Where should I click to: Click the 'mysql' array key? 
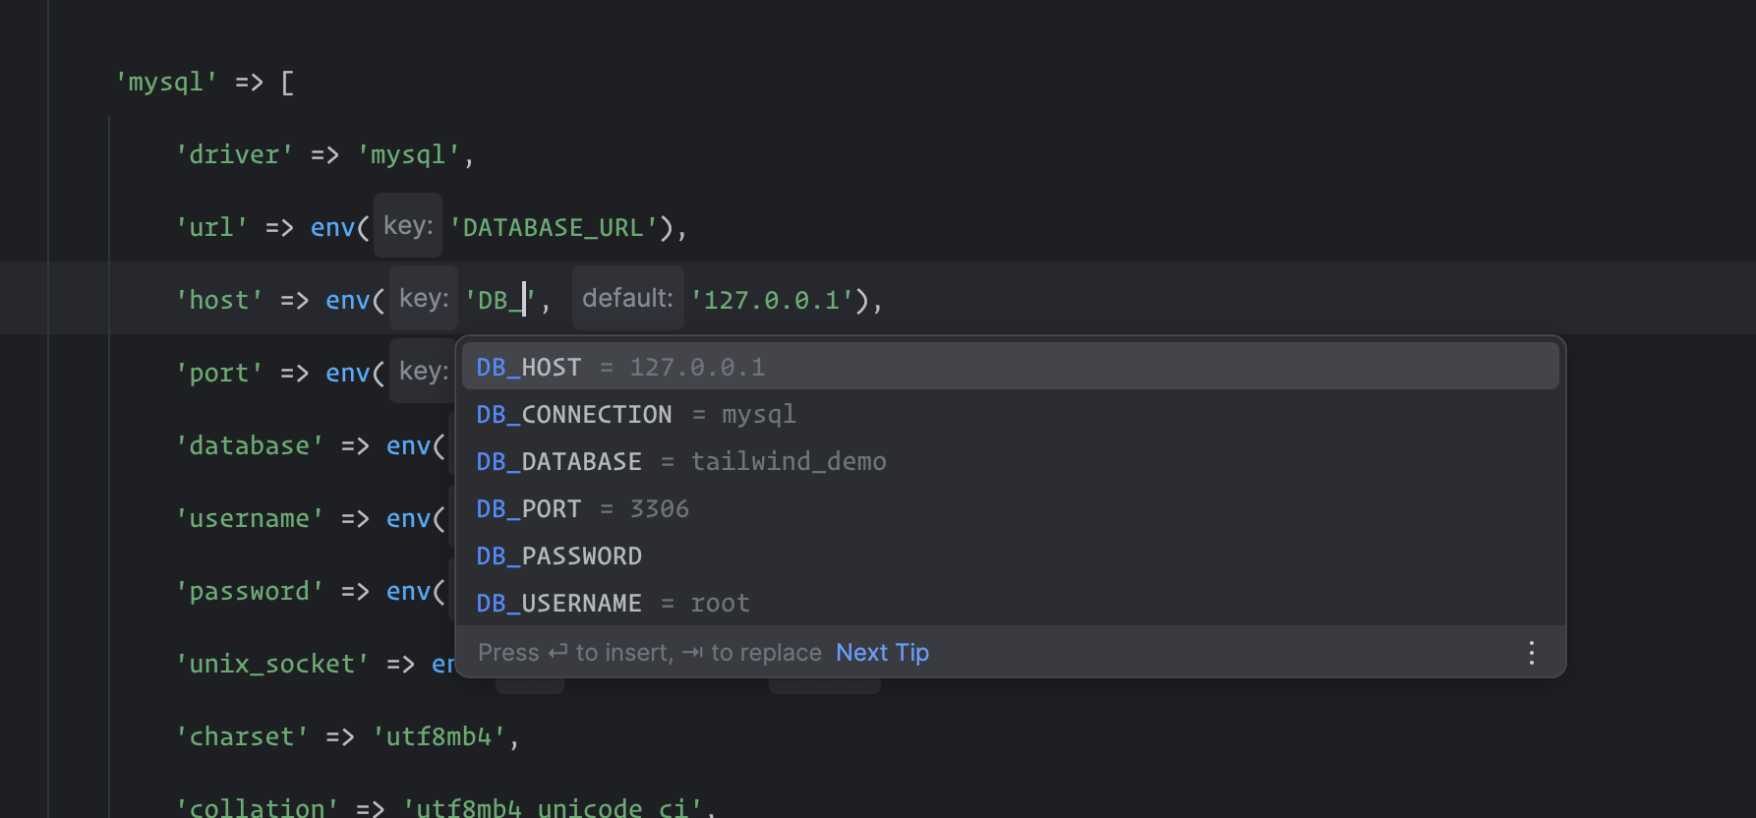click(x=166, y=82)
